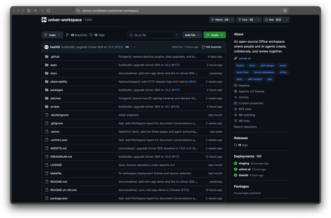Click the reader view icon in address bar

coord(285,11)
